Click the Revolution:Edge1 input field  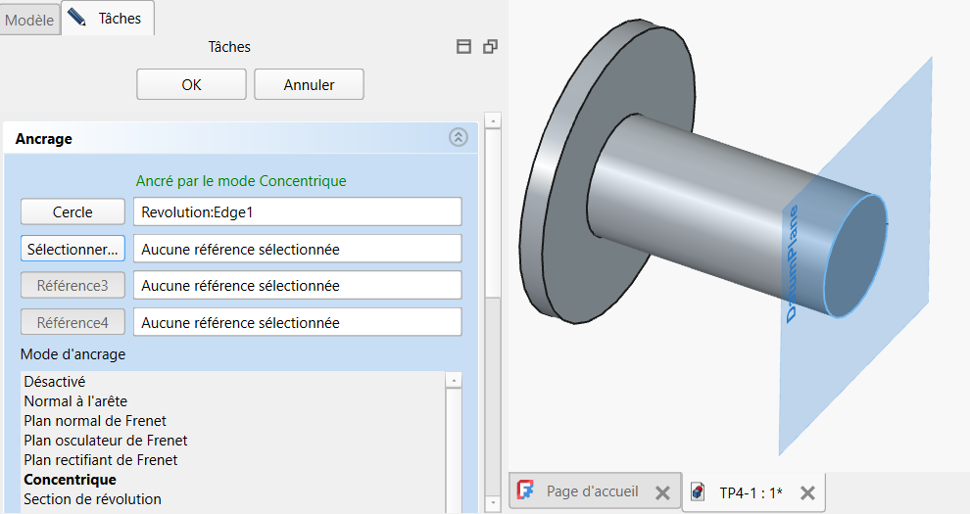tap(296, 211)
